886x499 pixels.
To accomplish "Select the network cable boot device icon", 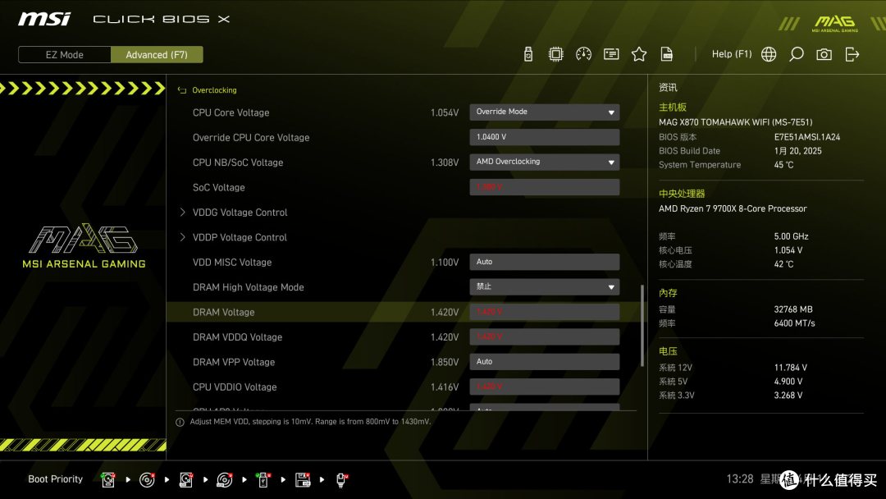I will click(341, 480).
